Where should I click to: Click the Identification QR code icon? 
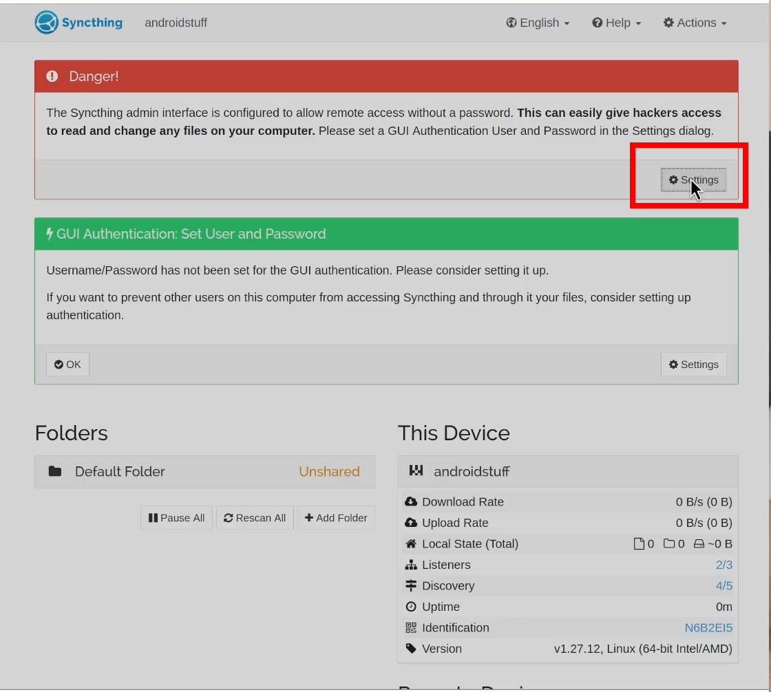411,627
